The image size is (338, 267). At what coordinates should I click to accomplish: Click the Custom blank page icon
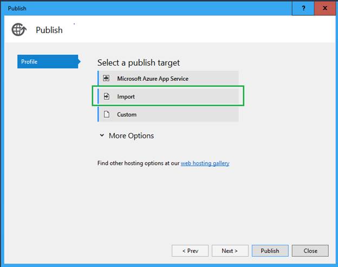coord(106,115)
